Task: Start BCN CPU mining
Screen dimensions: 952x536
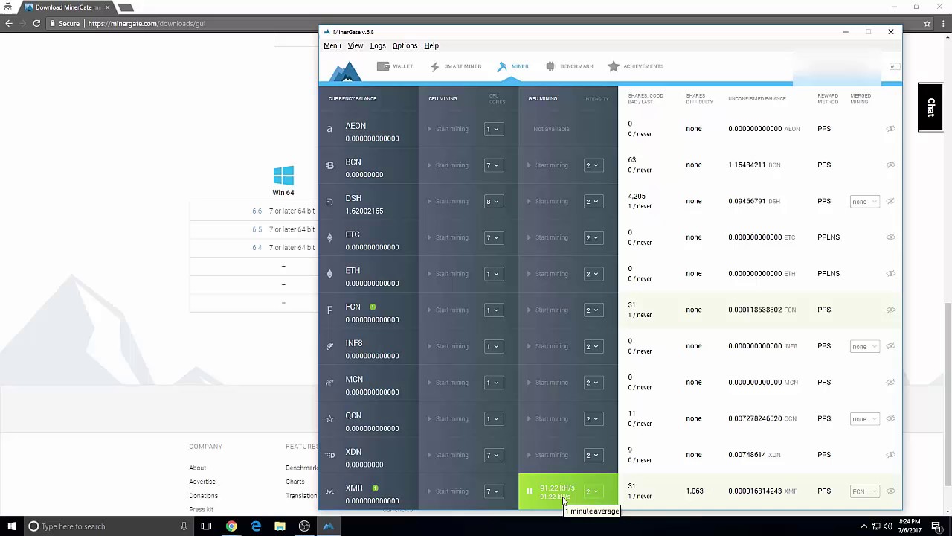Action: click(448, 165)
